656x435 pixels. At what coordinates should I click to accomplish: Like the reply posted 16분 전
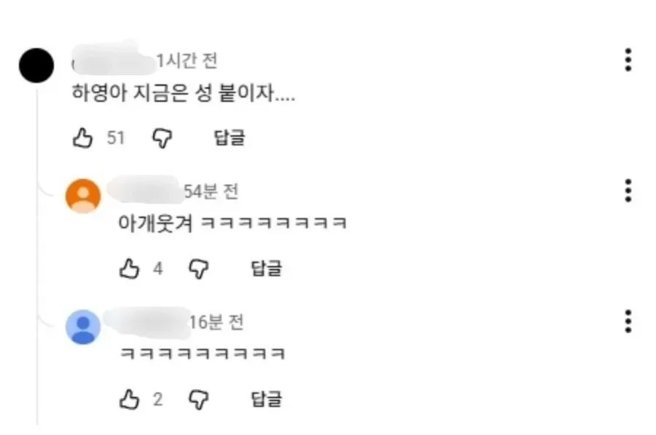[129, 399]
